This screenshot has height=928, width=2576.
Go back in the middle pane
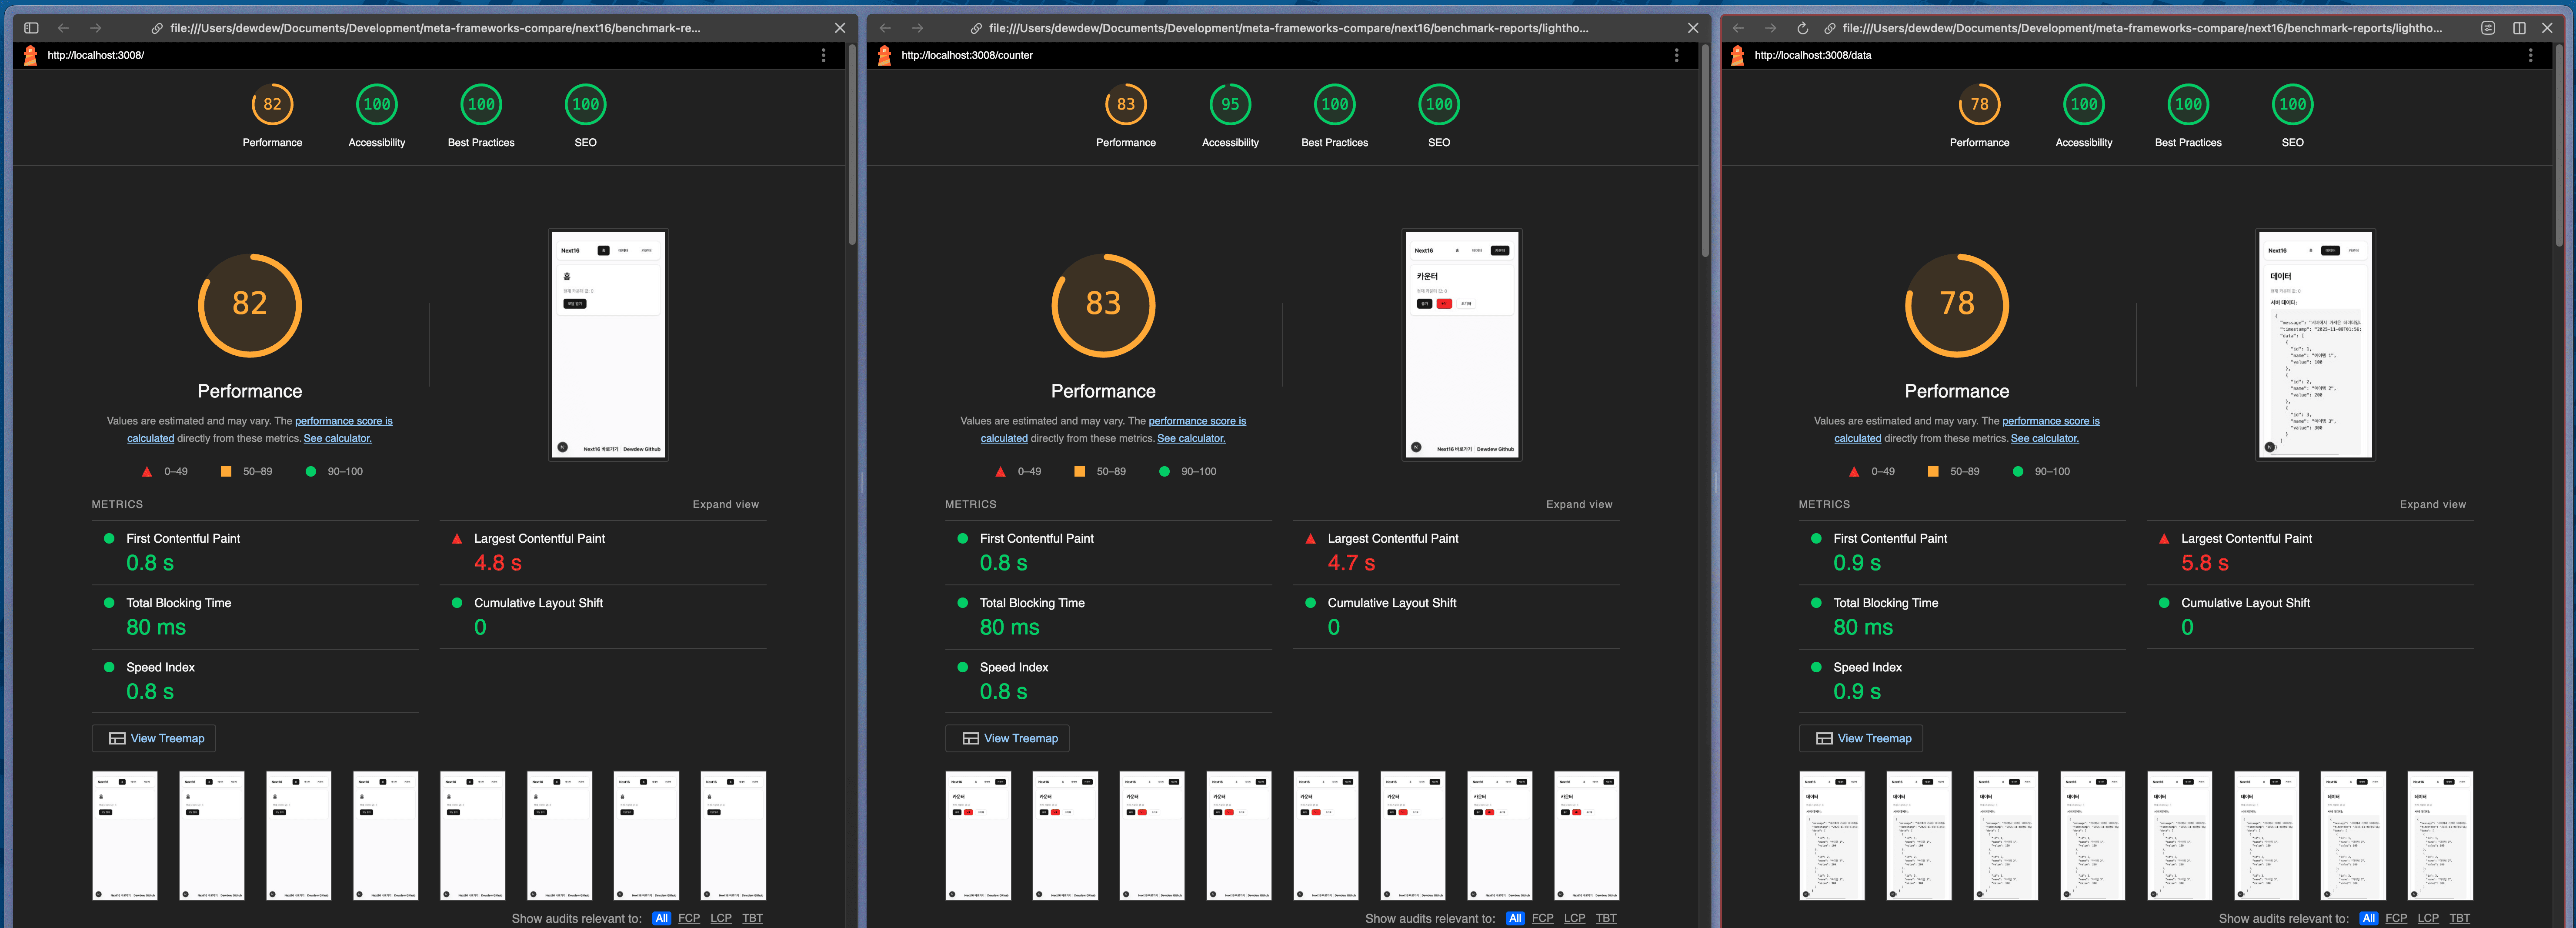pos(885,28)
